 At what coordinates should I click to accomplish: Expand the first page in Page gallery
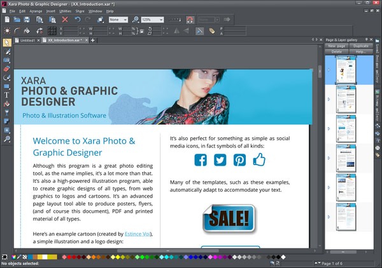point(329,69)
